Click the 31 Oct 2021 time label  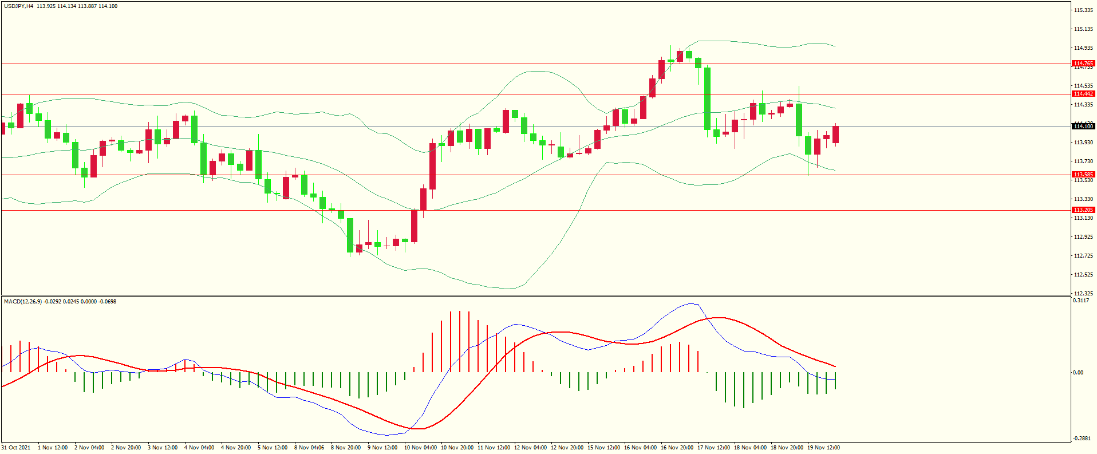coord(16,448)
